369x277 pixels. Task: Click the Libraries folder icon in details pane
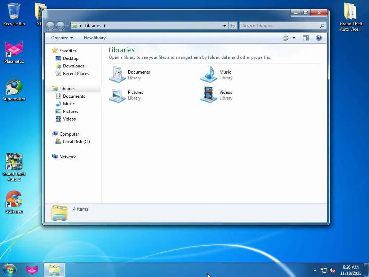pyautogui.click(x=59, y=213)
